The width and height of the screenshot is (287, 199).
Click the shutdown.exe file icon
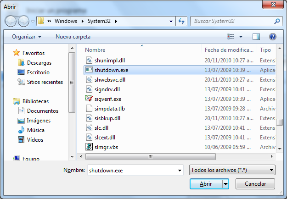pos(89,70)
